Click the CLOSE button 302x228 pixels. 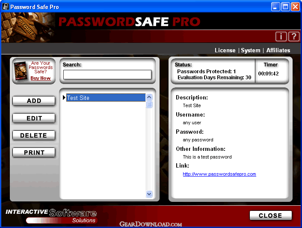(x=271, y=215)
